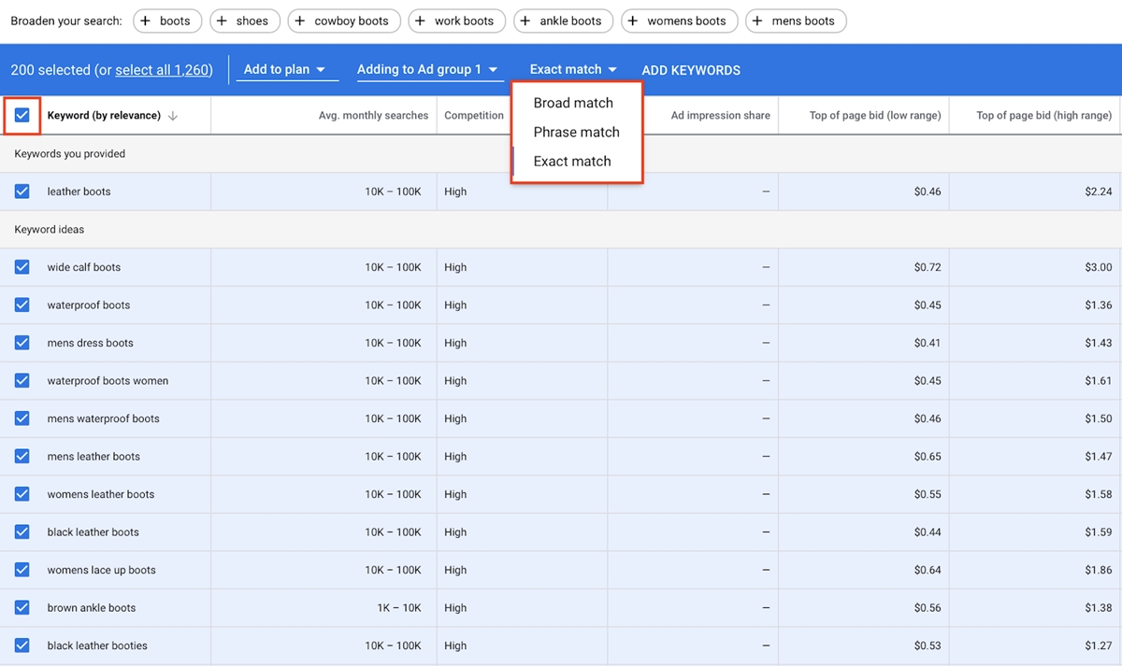
Task: Uncheck the black leather booties checkbox
Action: point(22,645)
